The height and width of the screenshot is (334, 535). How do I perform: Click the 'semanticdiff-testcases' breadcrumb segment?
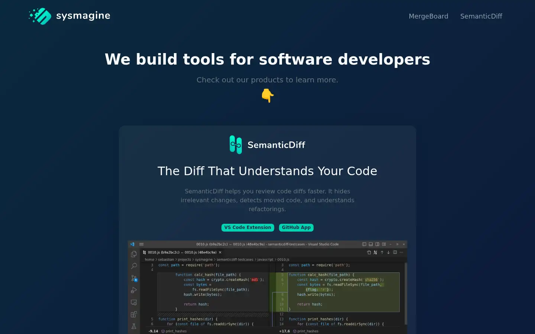click(235, 259)
